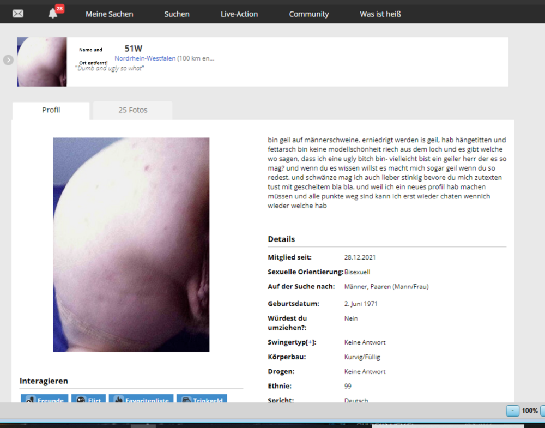Select the Profil tab

point(51,110)
